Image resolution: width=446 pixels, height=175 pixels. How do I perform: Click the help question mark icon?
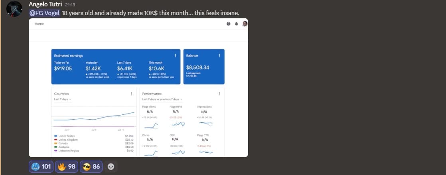[x=229, y=24]
